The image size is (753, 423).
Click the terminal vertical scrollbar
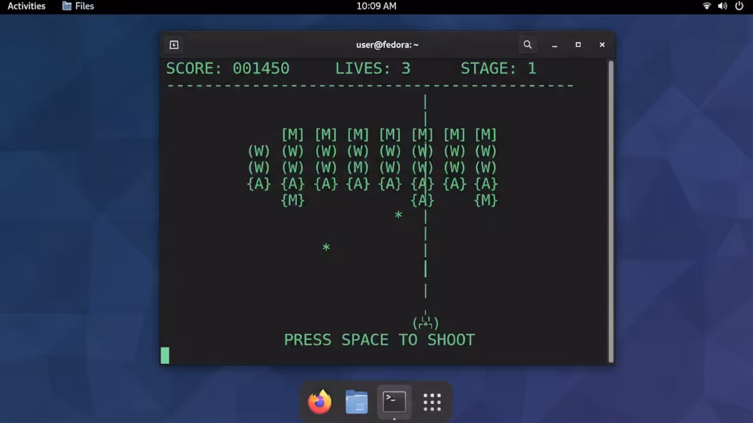click(x=611, y=211)
